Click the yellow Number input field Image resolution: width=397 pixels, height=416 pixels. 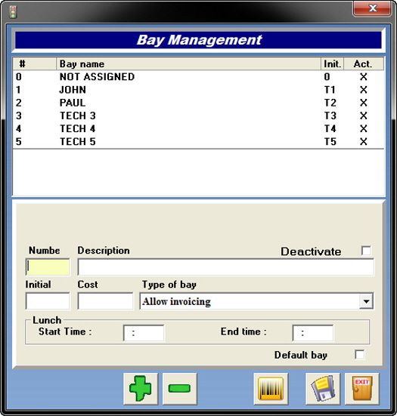click(x=48, y=267)
